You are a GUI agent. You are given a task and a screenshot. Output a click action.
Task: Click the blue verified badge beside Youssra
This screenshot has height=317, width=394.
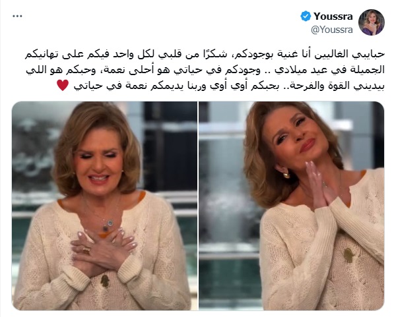[x=306, y=16]
